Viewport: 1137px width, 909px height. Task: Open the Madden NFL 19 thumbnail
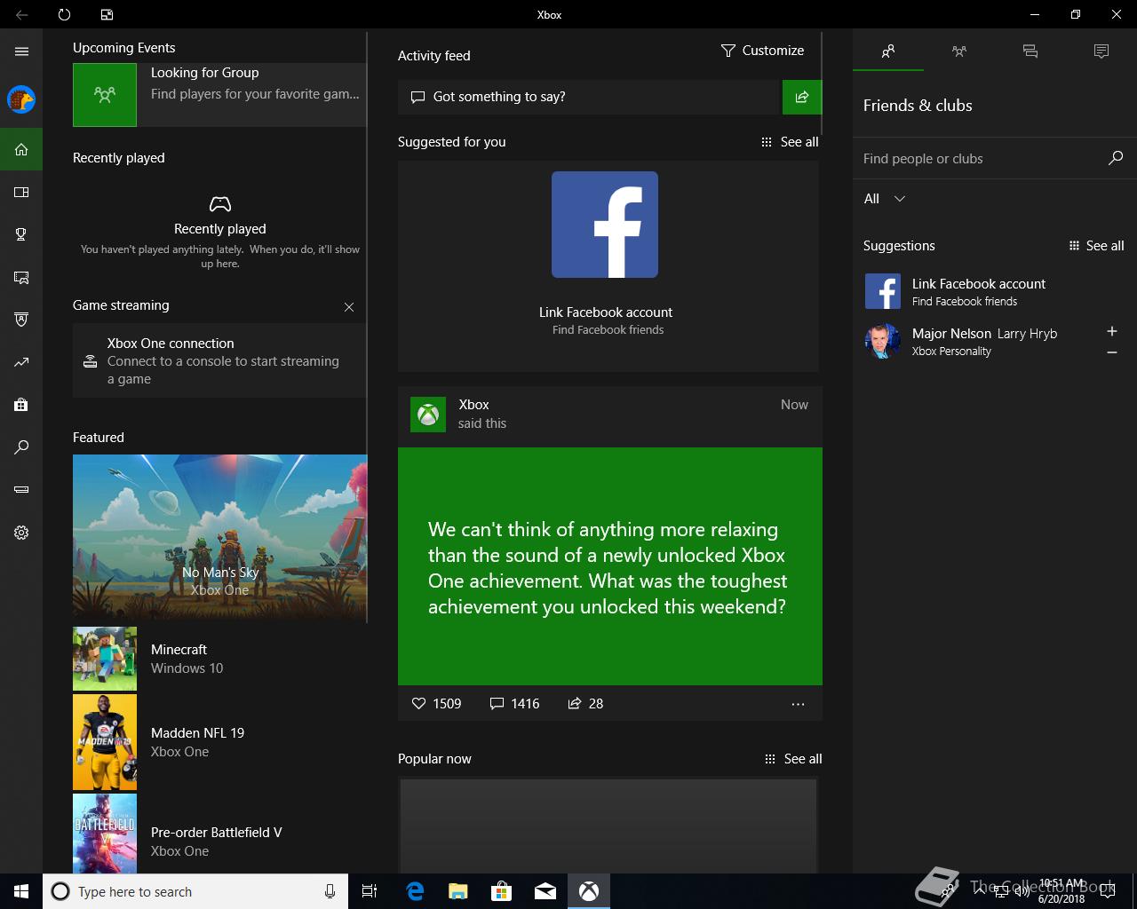tap(105, 742)
